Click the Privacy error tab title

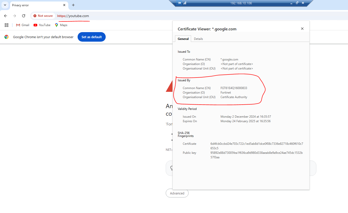pos(20,5)
